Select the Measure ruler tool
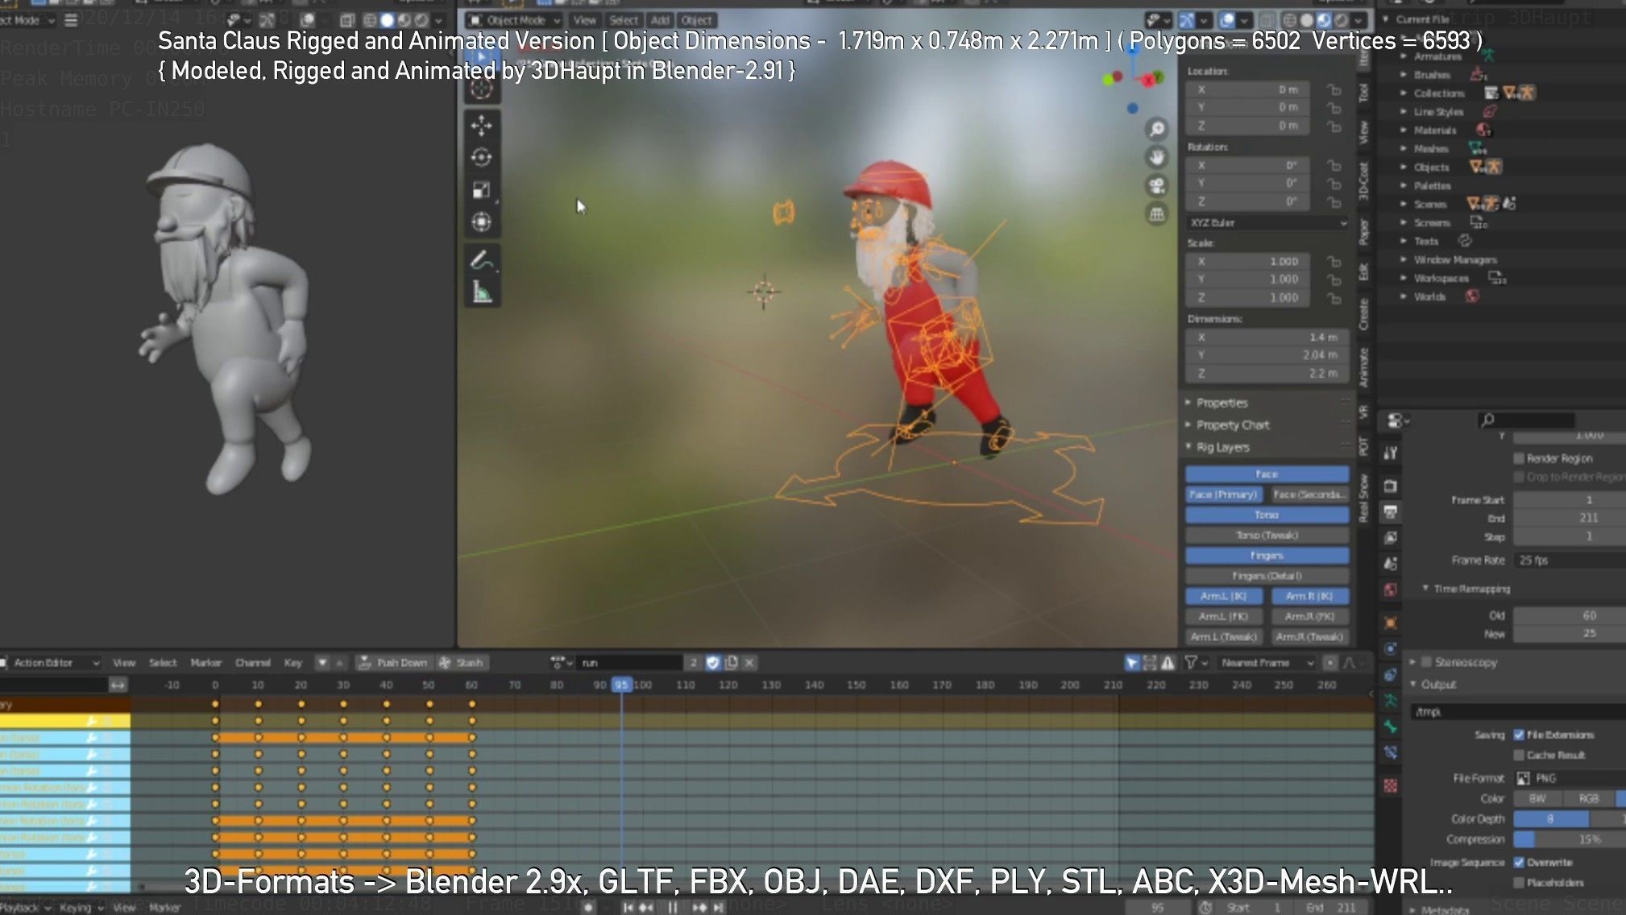Image resolution: width=1626 pixels, height=915 pixels. point(482,292)
